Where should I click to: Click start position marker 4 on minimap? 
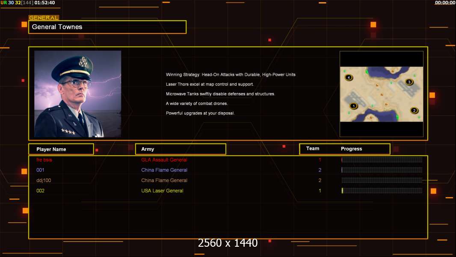(349, 78)
